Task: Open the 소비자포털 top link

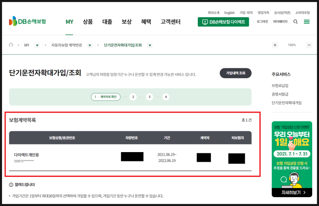Action: tap(302, 13)
